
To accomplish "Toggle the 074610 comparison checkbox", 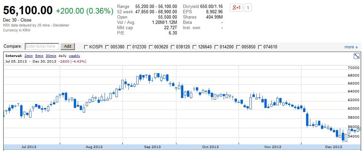I will pyautogui.click(x=260, y=47).
